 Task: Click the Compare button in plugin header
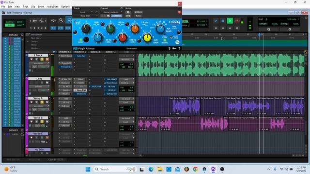[x=116, y=16]
